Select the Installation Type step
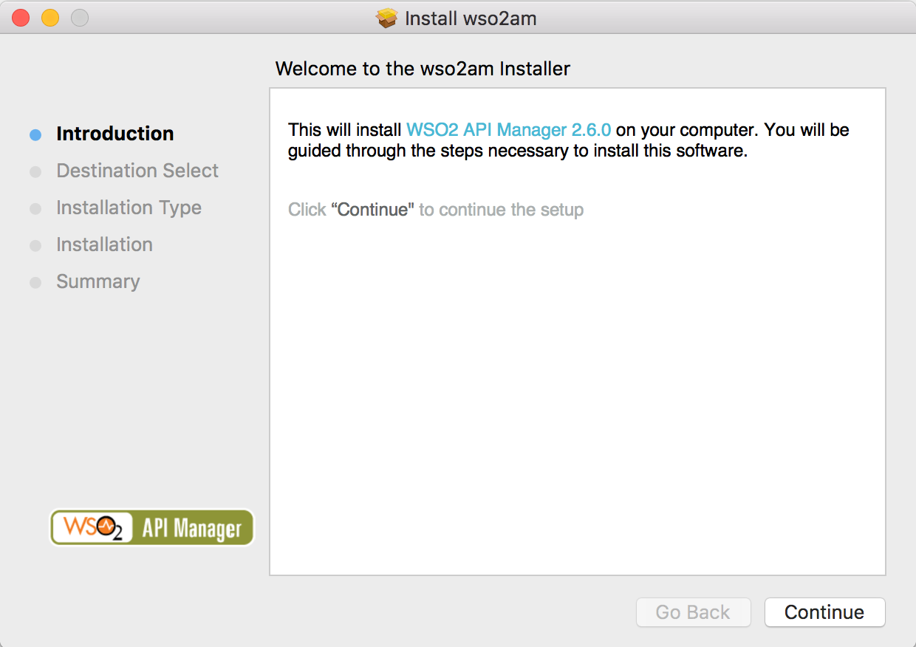 [x=129, y=208]
